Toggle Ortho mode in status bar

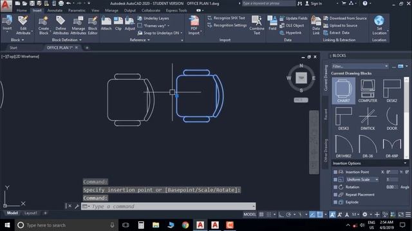281,214
